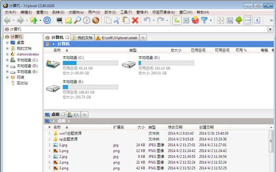
Task: Go up one folder level icon
Action: [34, 20]
